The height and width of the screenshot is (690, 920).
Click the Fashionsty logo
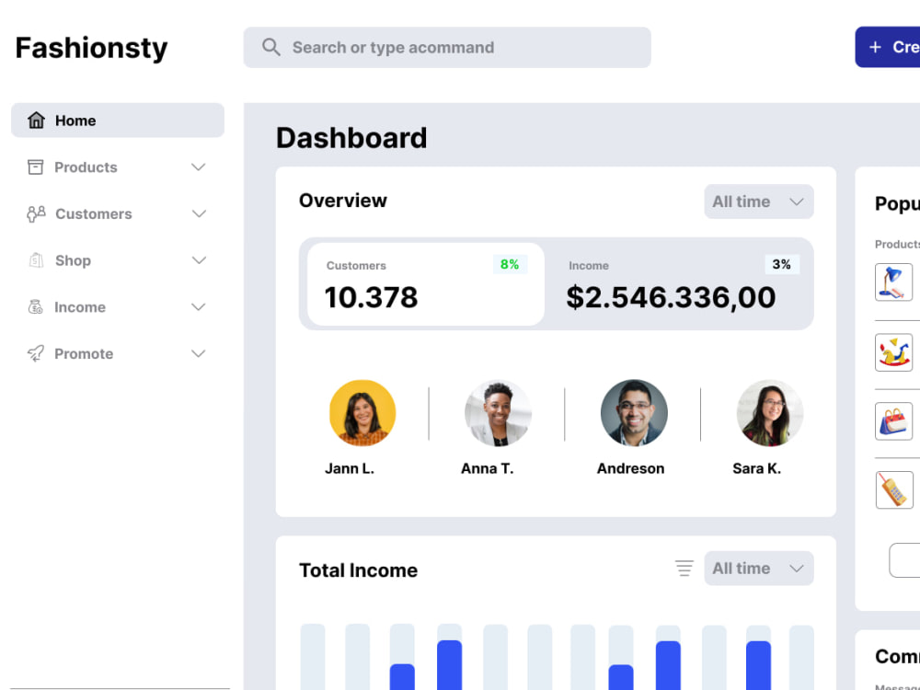[91, 48]
